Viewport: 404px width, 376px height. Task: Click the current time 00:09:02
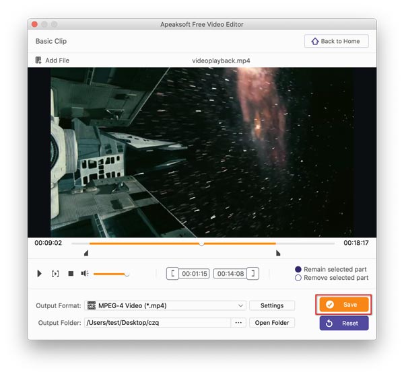coord(48,243)
